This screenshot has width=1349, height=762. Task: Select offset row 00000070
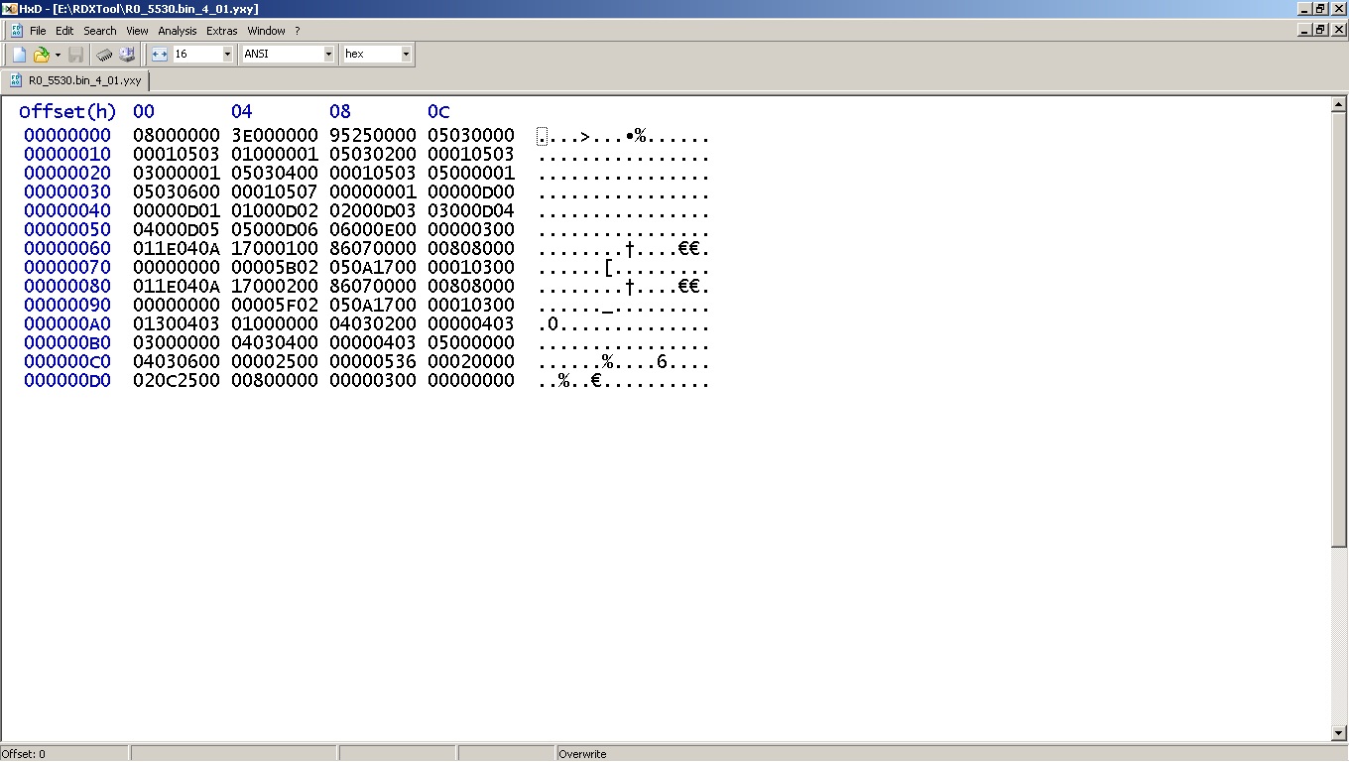(67, 267)
